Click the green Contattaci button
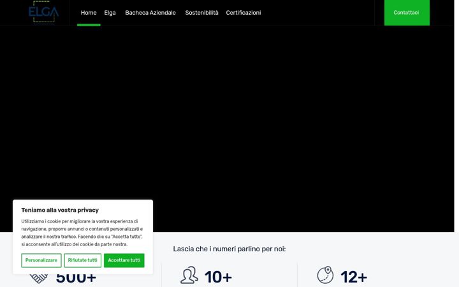The height and width of the screenshot is (287, 459). point(407,13)
